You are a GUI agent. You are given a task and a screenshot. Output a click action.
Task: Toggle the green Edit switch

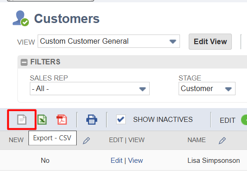(244, 120)
